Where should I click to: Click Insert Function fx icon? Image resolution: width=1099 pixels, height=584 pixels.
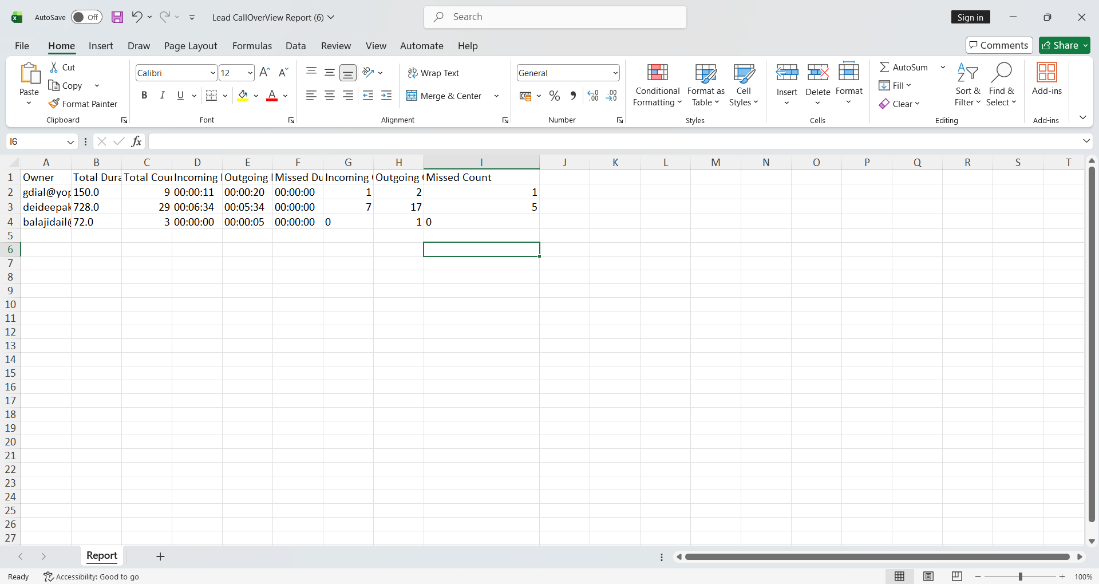click(136, 141)
